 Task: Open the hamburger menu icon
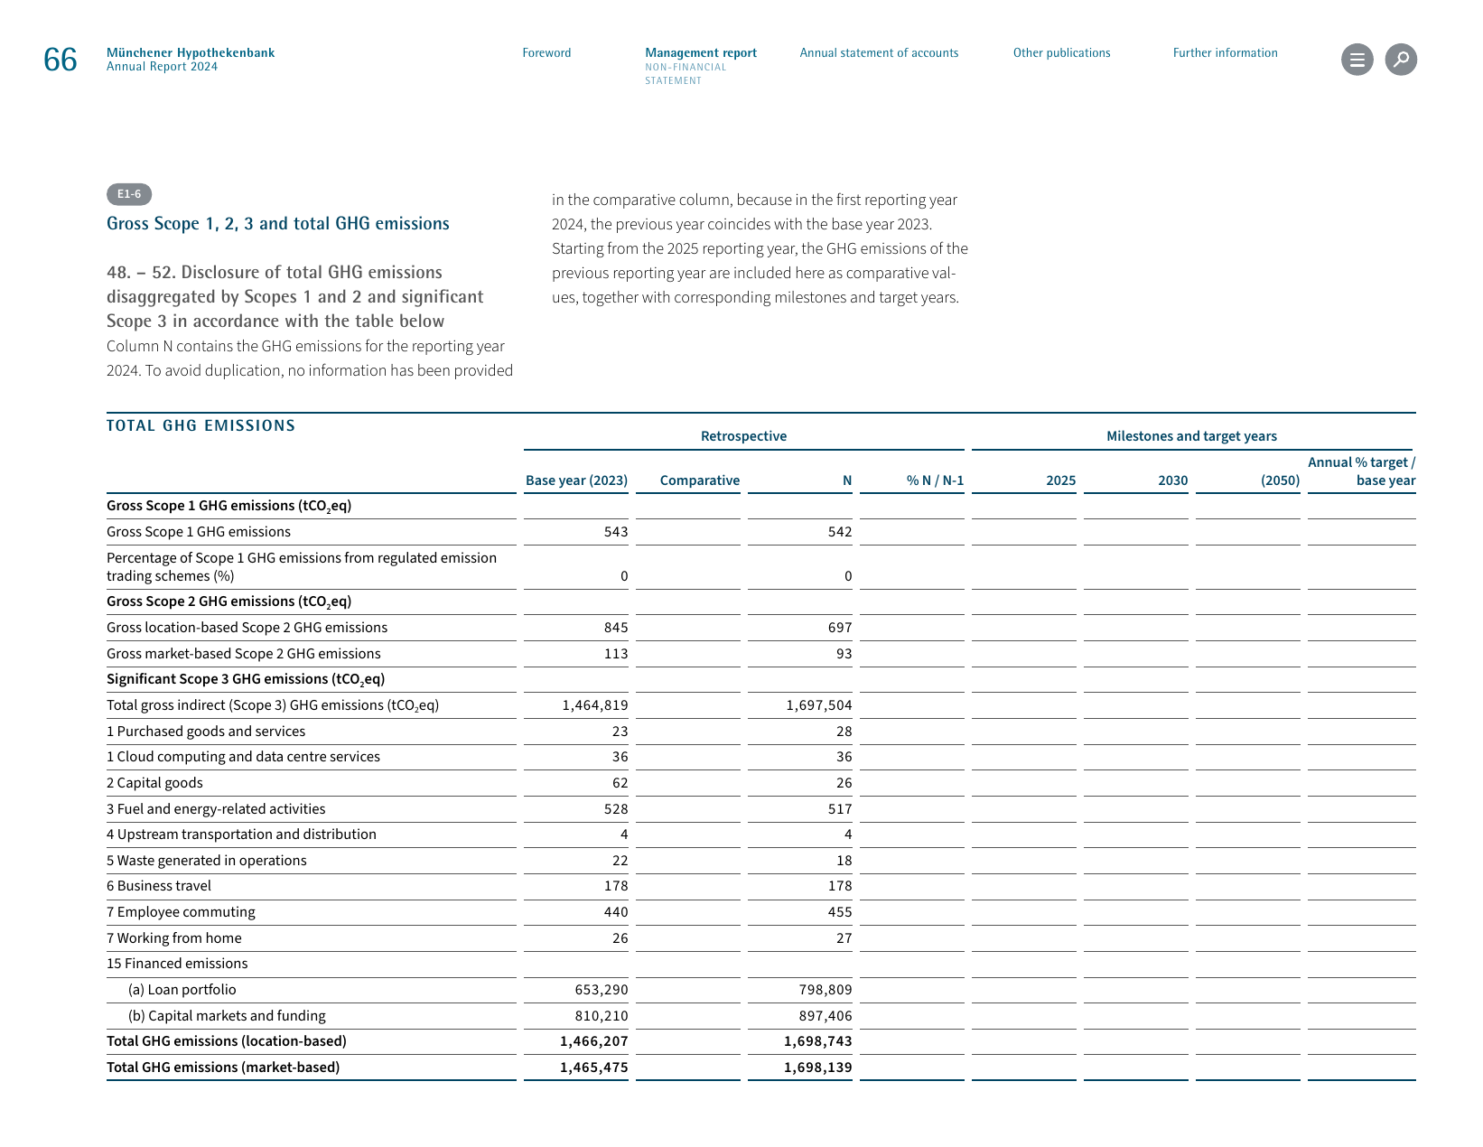pos(1357,60)
